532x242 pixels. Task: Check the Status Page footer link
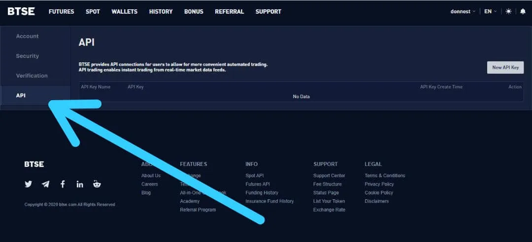pos(326,192)
